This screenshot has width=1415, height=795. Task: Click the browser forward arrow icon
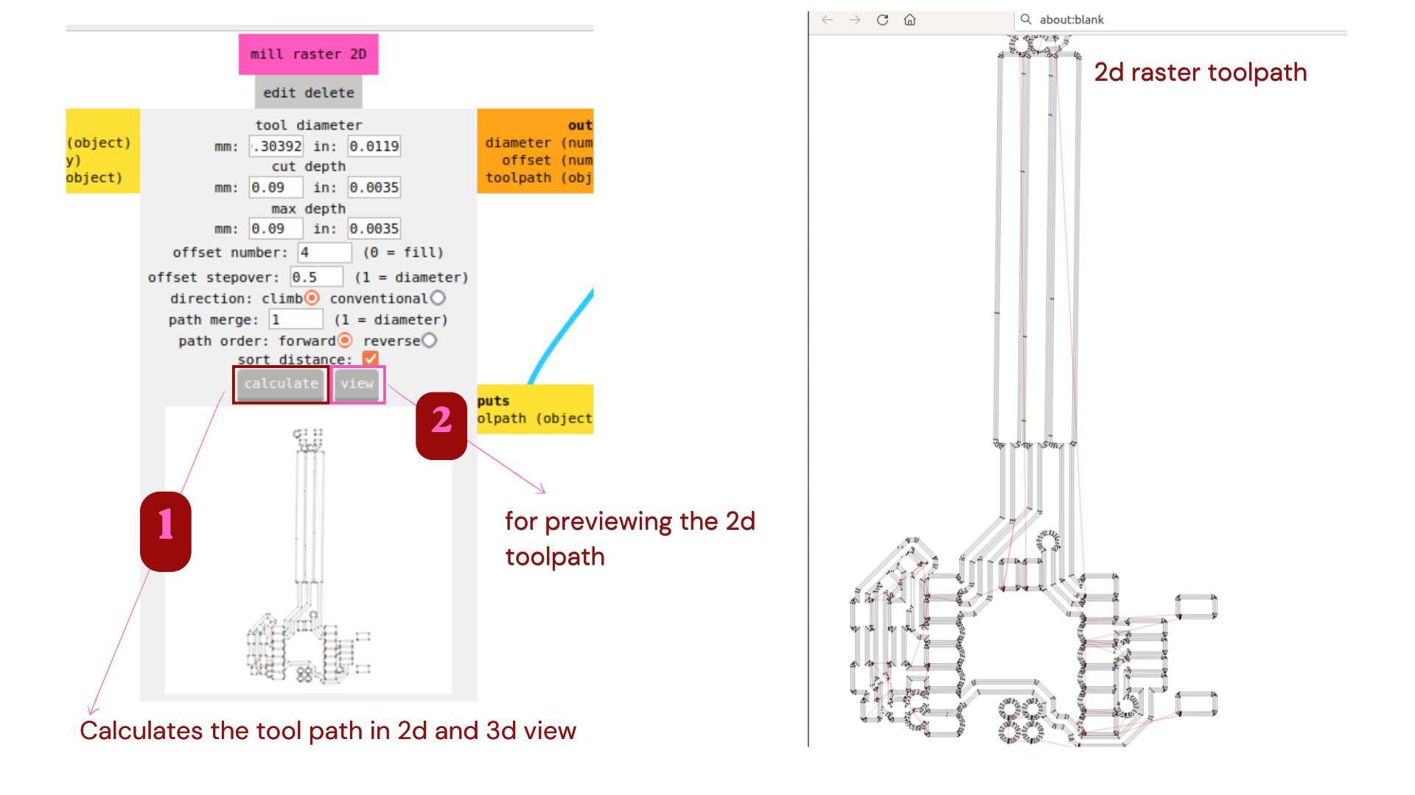(x=855, y=20)
